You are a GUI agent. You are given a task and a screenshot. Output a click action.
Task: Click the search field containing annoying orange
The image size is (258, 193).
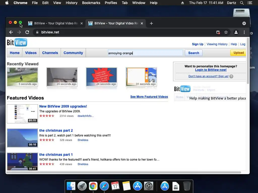pos(145,53)
